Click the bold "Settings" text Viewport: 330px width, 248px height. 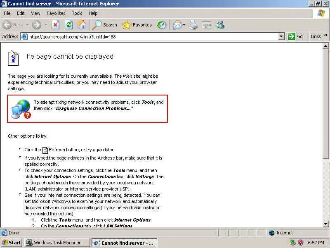[x=145, y=176]
